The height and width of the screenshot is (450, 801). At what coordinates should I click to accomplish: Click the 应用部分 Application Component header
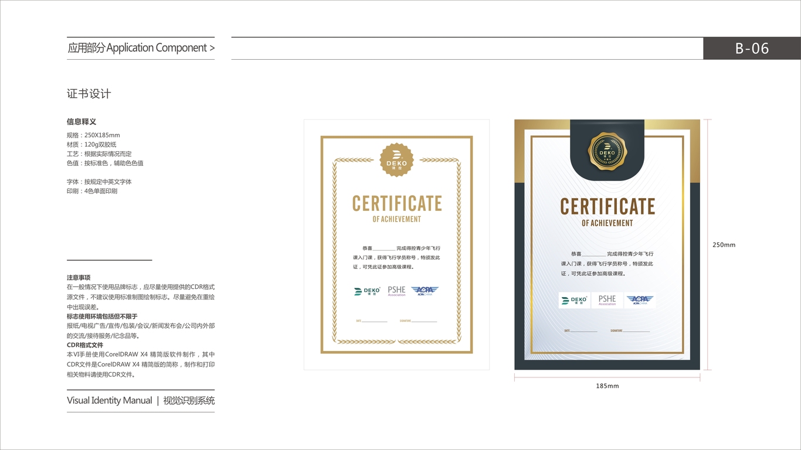point(141,48)
